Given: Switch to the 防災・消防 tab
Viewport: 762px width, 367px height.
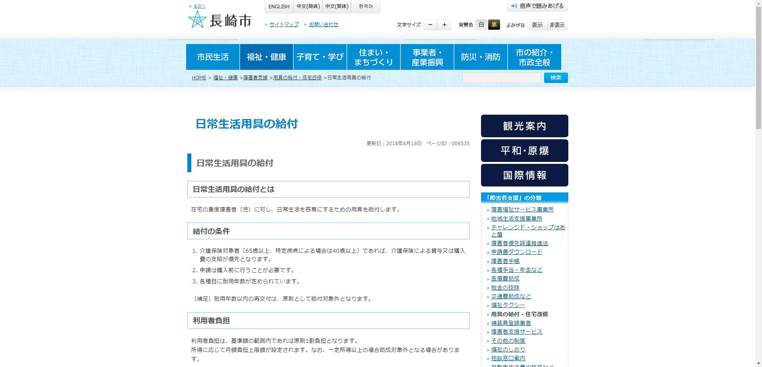Looking at the screenshot, I should click(x=481, y=57).
